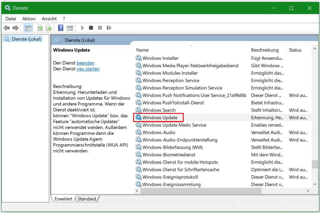Screen dimensions: 320x213
Task: Select Dienste (Lokal) in the left tree
Action: [26, 39]
